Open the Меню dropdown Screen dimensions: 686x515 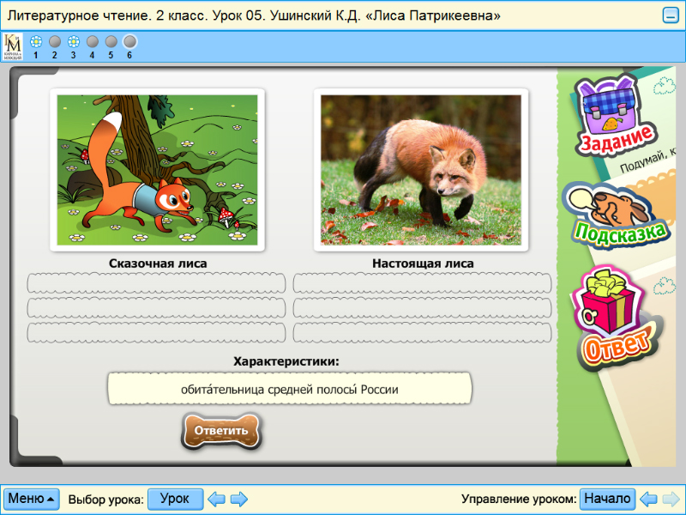tap(30, 498)
